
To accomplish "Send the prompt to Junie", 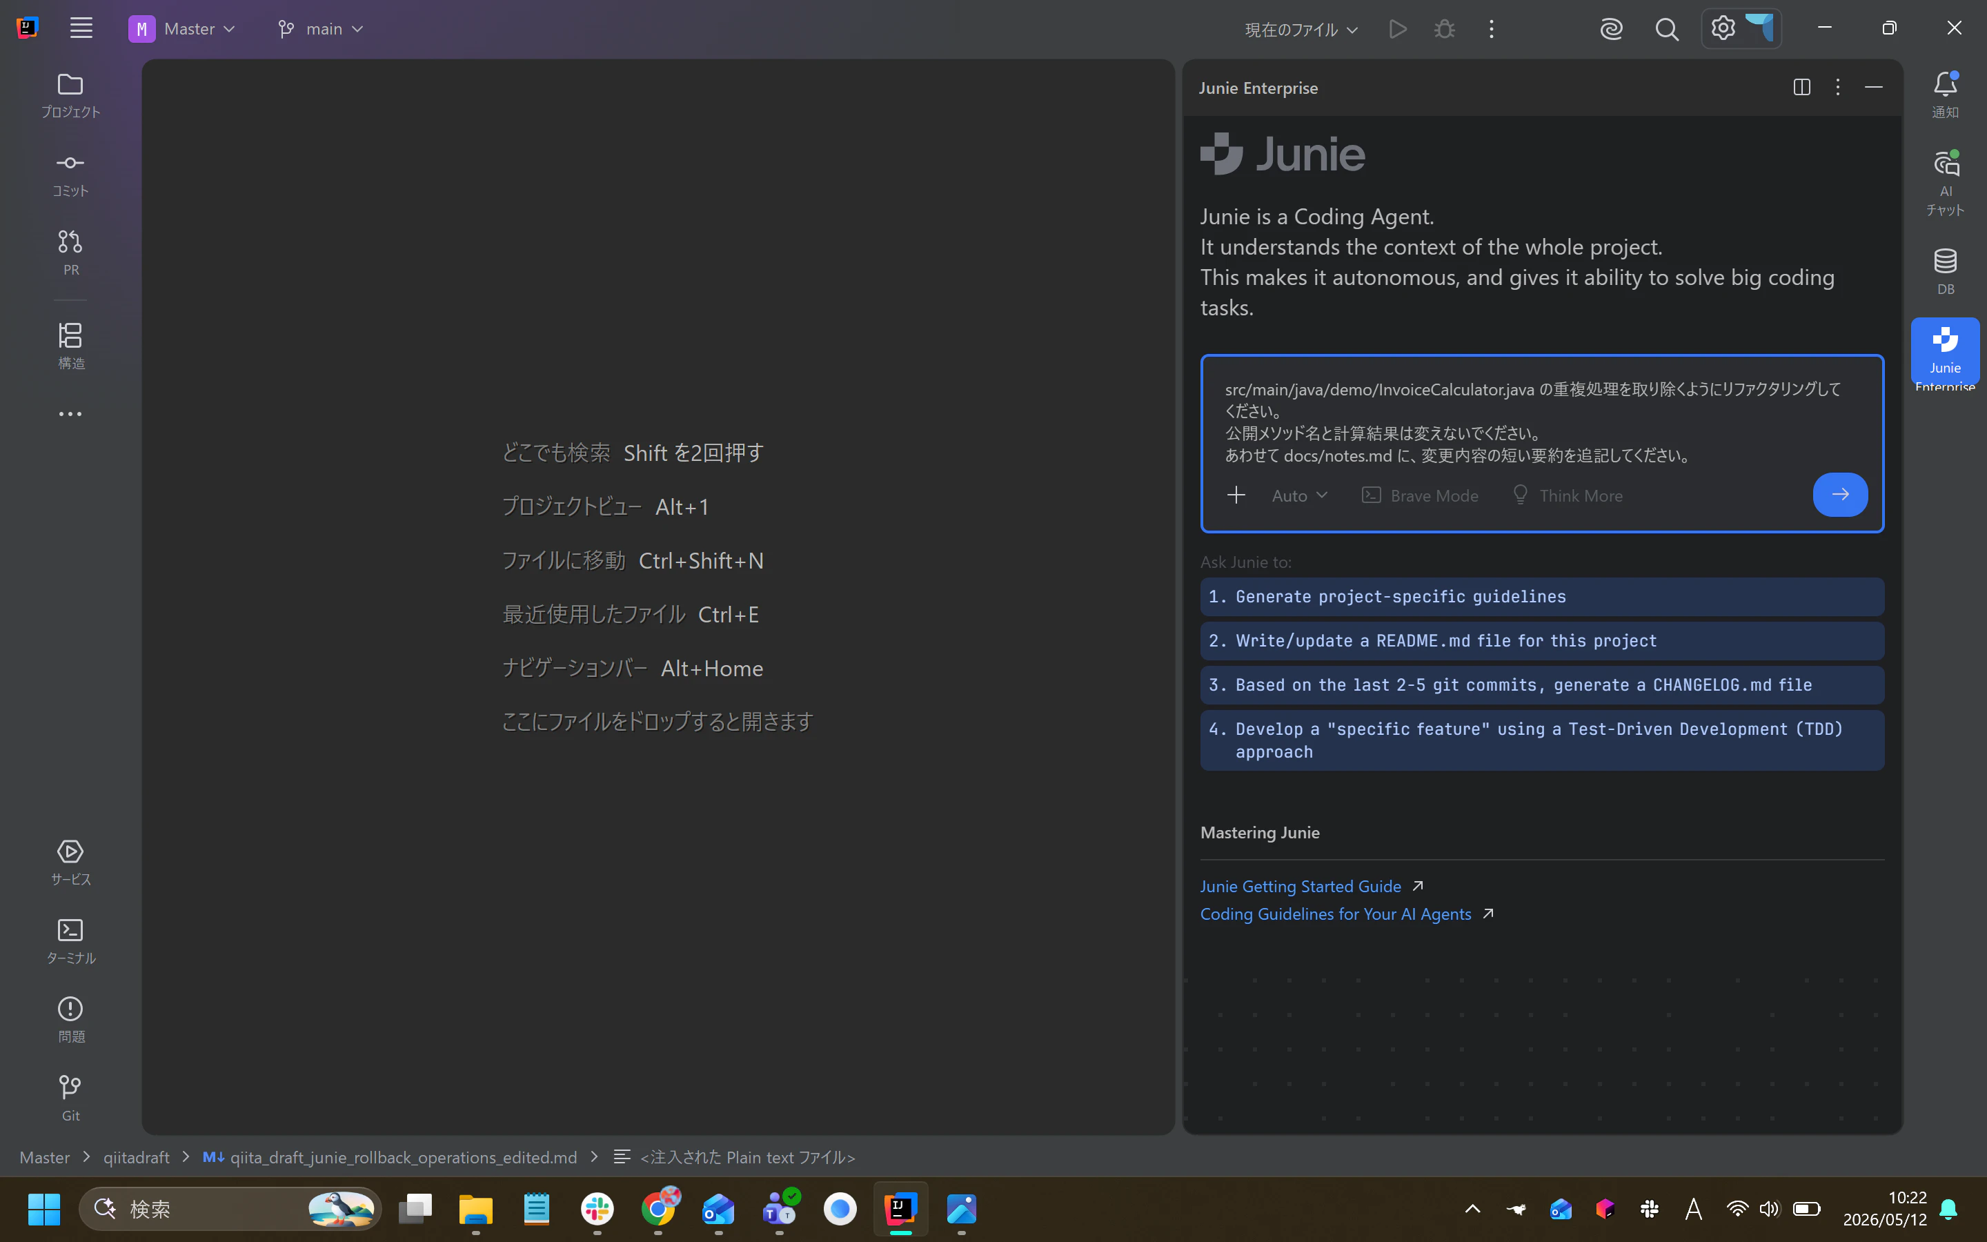I will click(1840, 495).
